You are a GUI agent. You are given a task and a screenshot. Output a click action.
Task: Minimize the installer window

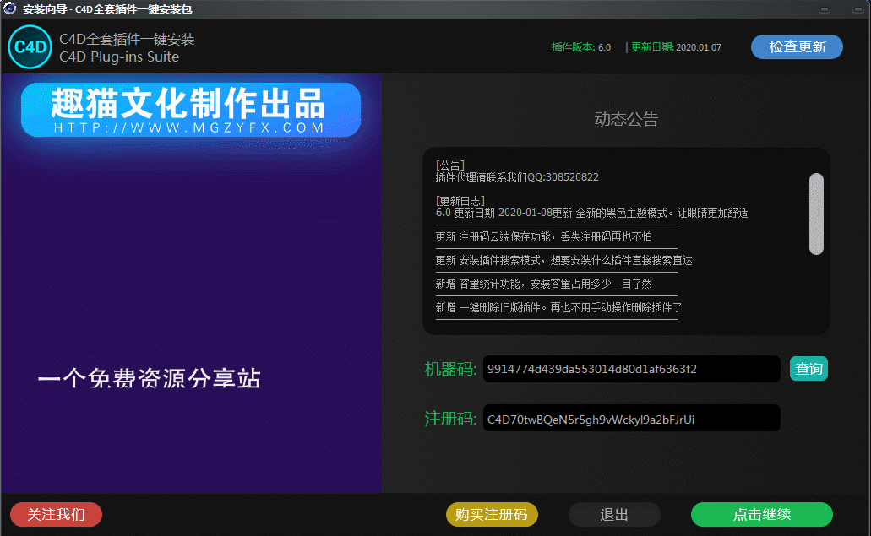(x=825, y=9)
